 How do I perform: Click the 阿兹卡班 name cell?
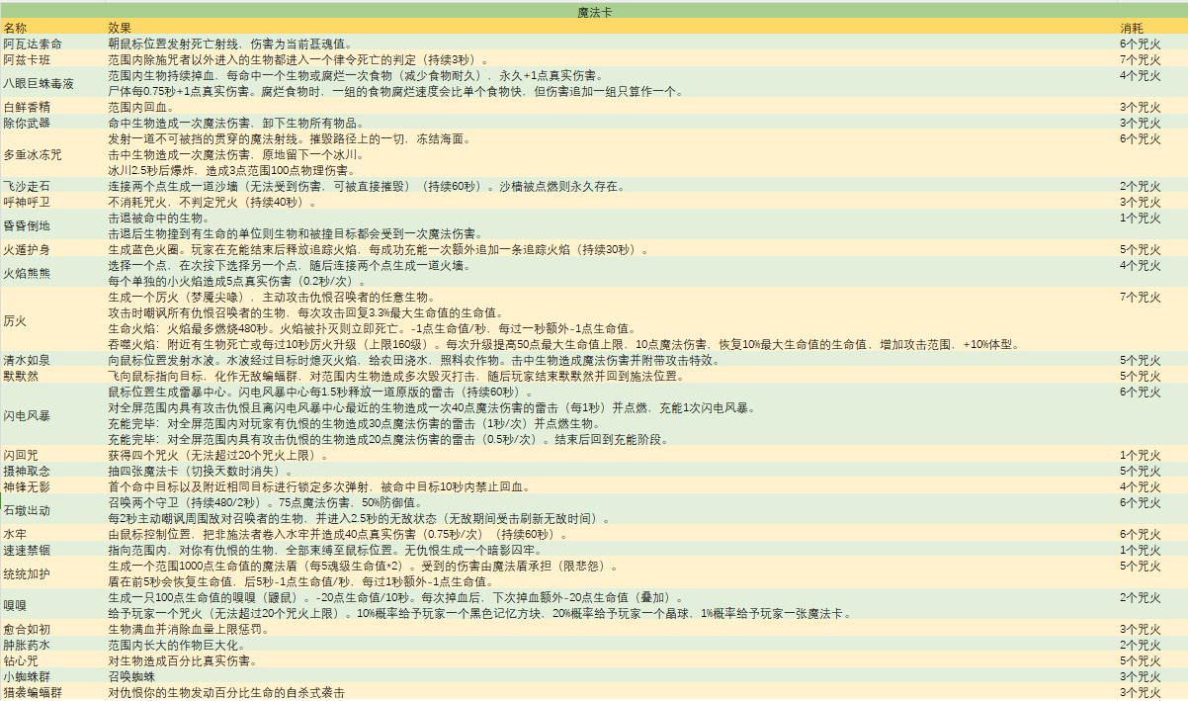27,59
